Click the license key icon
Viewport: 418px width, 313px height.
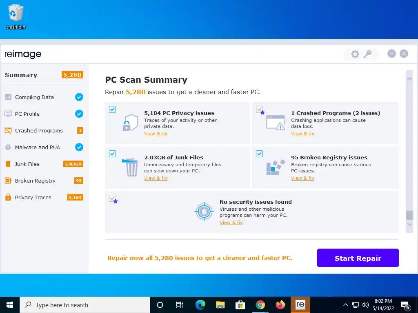click(367, 54)
